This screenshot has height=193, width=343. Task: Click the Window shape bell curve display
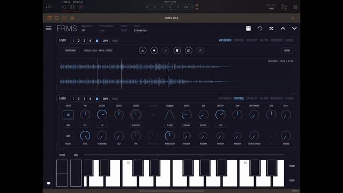(170, 115)
